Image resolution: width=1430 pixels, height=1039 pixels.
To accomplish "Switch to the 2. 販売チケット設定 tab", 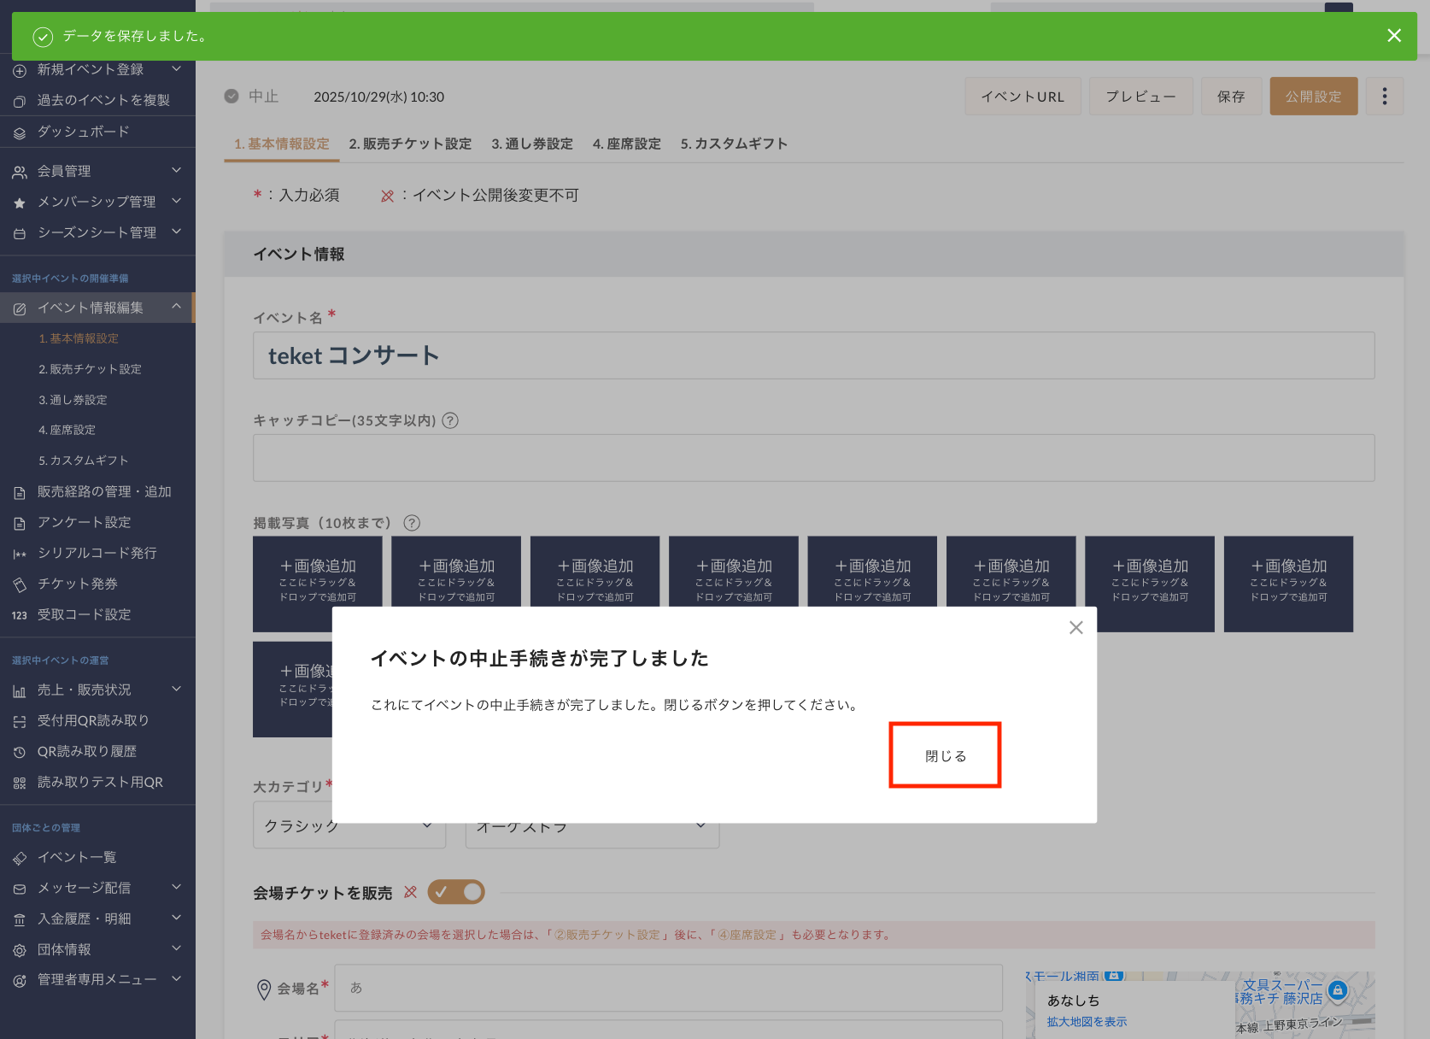I will [410, 144].
